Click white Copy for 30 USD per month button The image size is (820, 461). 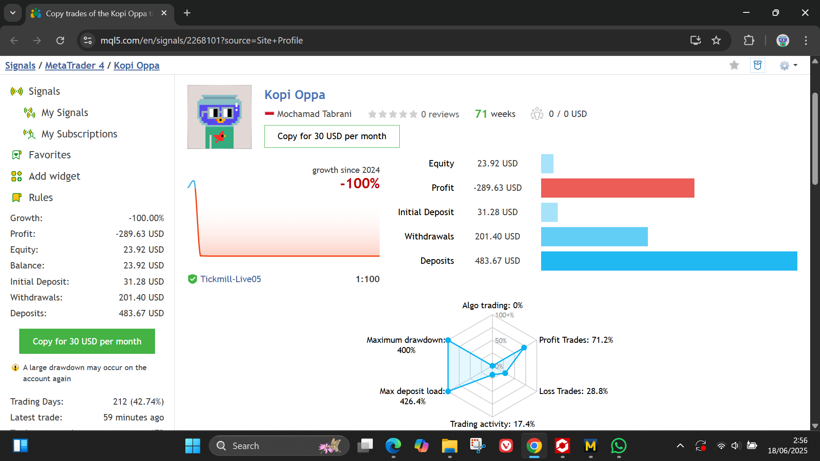pyautogui.click(x=332, y=136)
